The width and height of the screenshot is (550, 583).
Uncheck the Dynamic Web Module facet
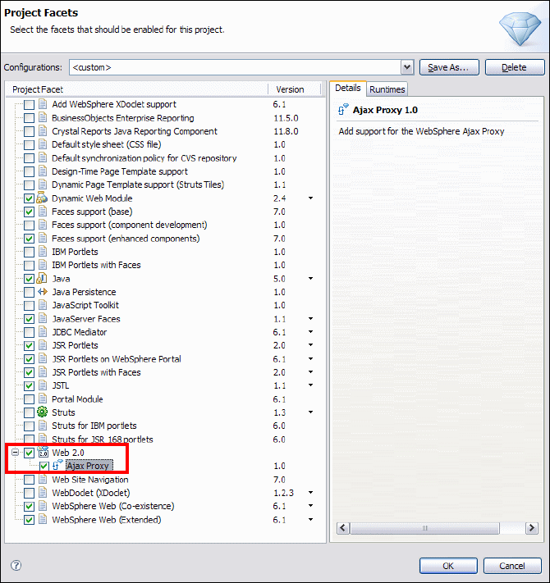pos(29,198)
